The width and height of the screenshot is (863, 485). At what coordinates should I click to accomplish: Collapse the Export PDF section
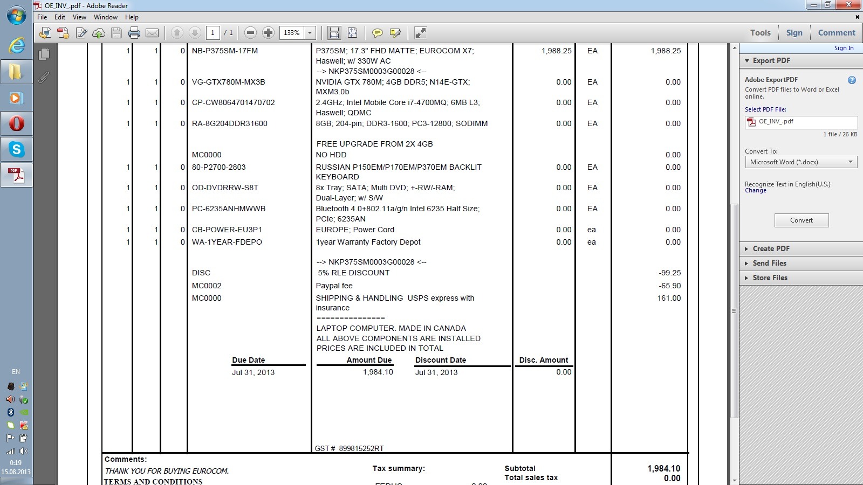pos(747,61)
